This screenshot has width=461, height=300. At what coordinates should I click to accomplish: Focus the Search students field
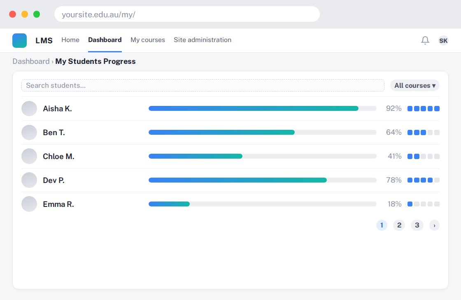pos(203,85)
